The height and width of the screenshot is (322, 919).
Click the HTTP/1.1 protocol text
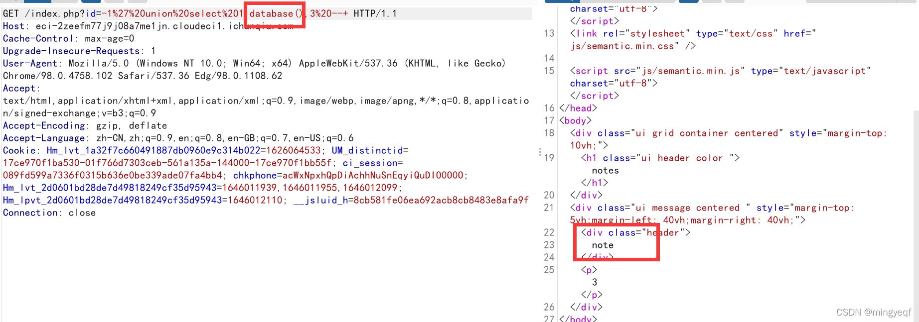pos(375,13)
